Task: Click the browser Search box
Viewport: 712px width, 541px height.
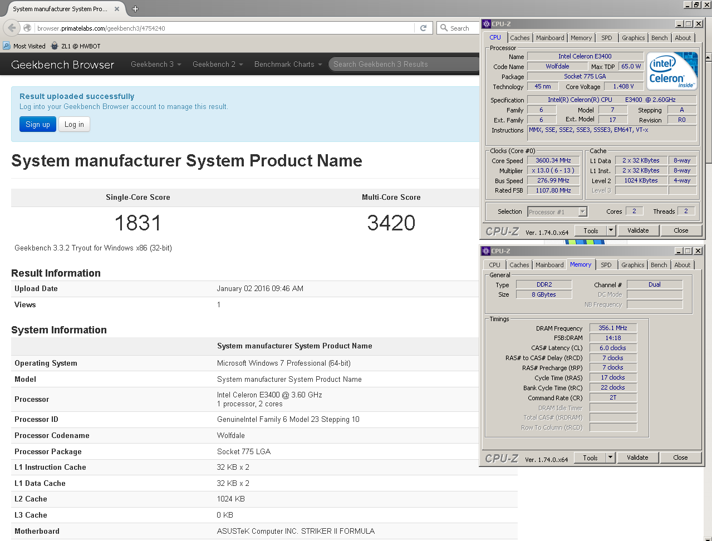Action: tap(460, 28)
